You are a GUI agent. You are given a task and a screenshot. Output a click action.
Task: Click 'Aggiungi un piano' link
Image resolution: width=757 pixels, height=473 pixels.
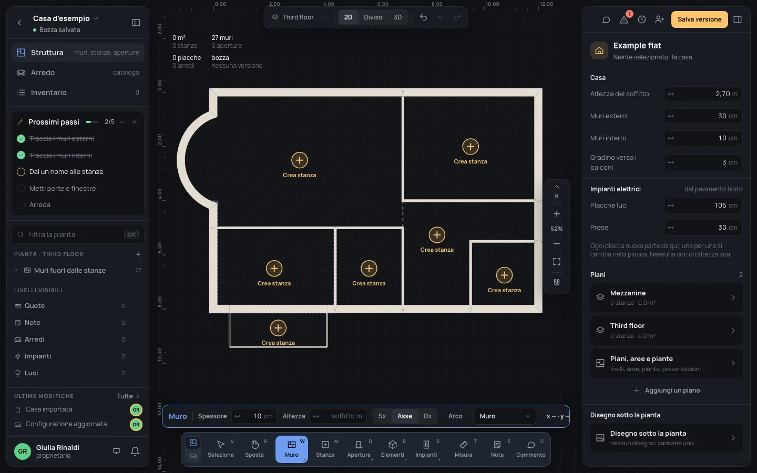tap(667, 390)
